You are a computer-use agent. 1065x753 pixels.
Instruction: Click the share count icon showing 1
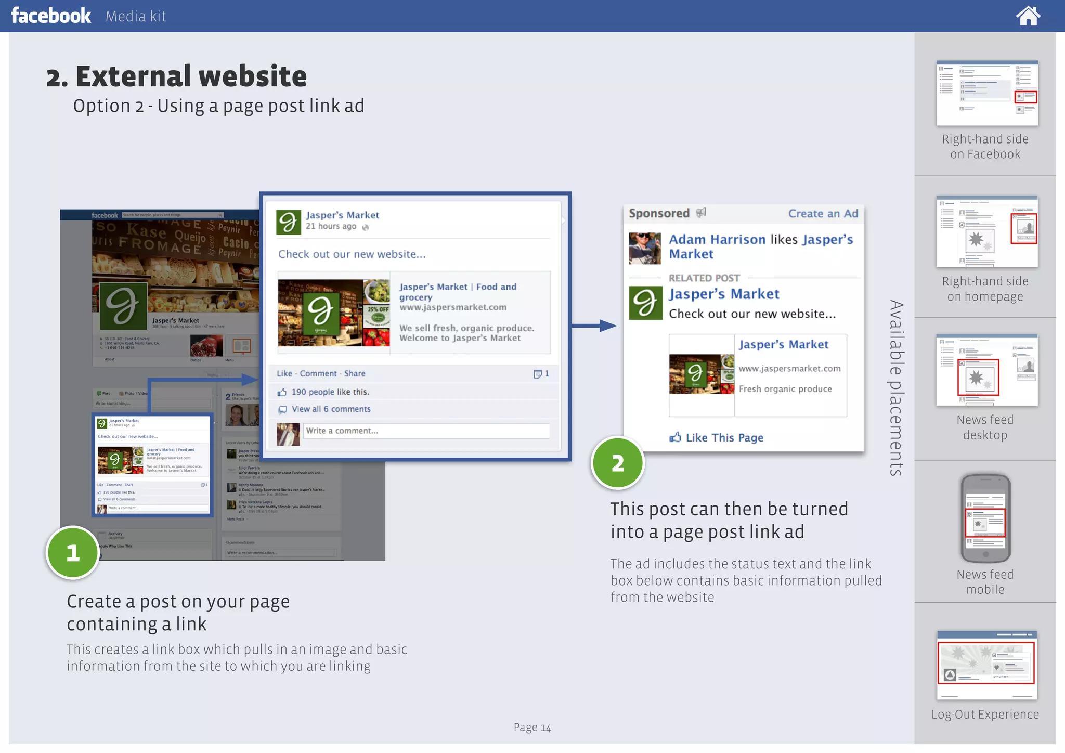(541, 374)
